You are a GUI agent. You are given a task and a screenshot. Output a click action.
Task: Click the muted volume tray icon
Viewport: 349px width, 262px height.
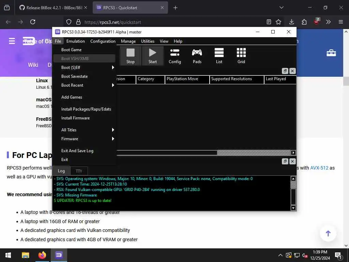click(x=305, y=255)
